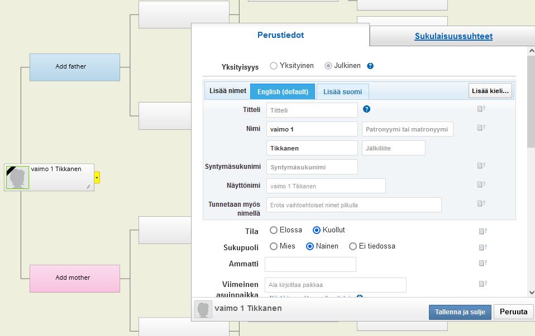Viewport: 535px width, 336px height.
Task: Click pencil edit icon on vaimo 1 Tikkanen node
Action: (88, 187)
